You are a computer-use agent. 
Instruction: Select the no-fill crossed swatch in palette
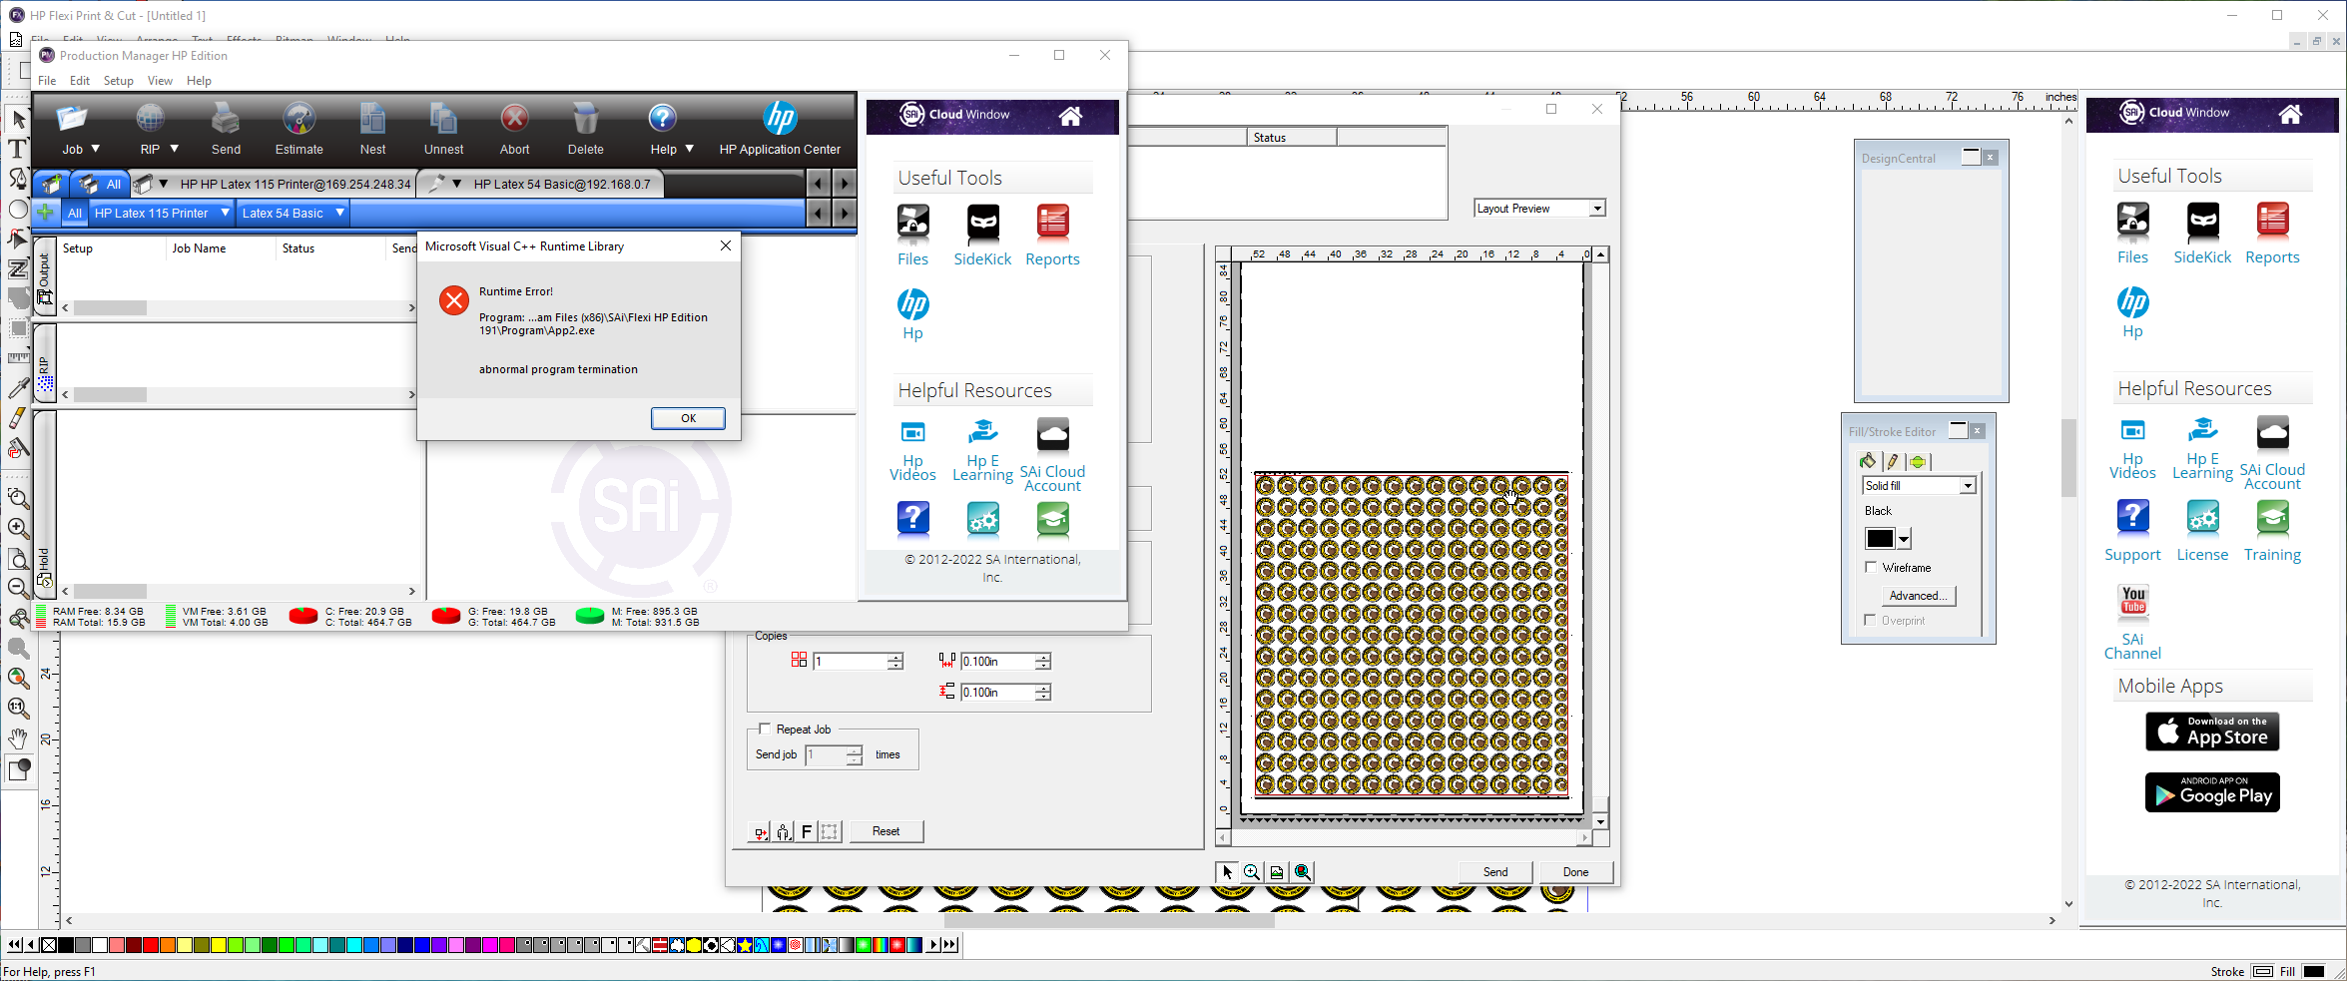point(49,945)
